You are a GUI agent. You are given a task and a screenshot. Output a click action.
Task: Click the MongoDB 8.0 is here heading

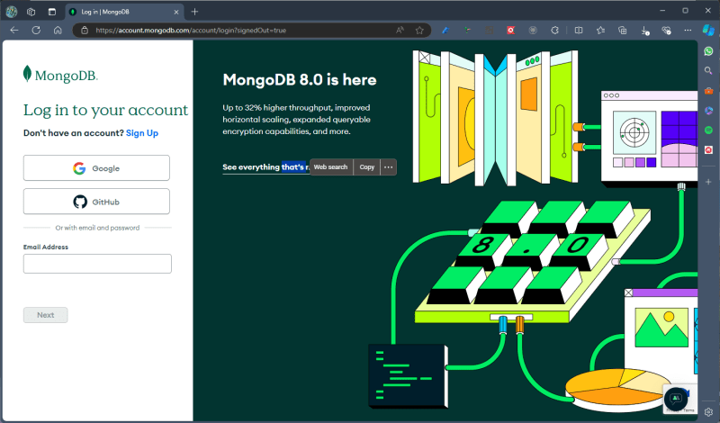pyautogui.click(x=300, y=80)
